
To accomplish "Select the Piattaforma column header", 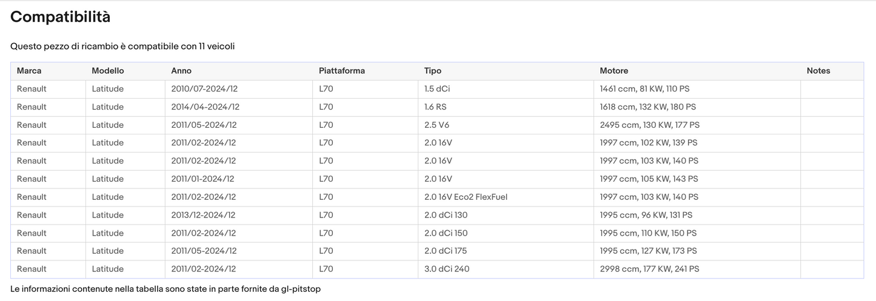I will coord(341,71).
